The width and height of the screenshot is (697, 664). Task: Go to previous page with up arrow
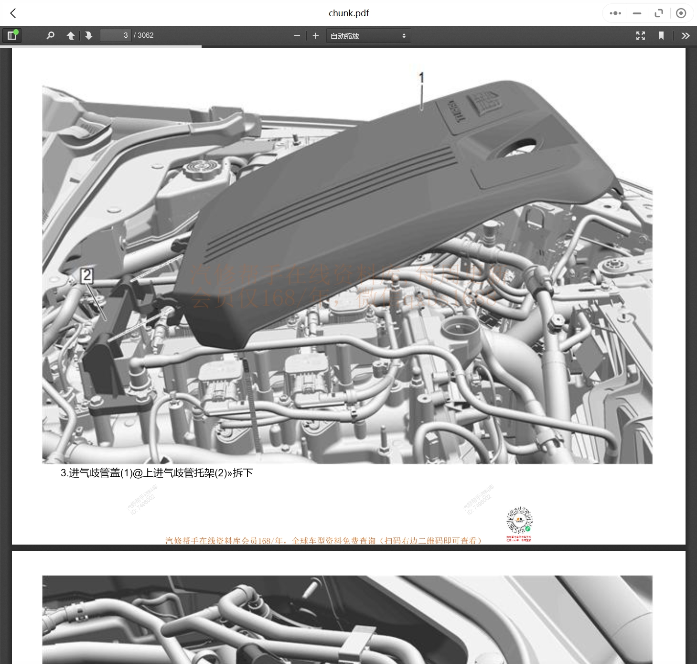click(71, 36)
